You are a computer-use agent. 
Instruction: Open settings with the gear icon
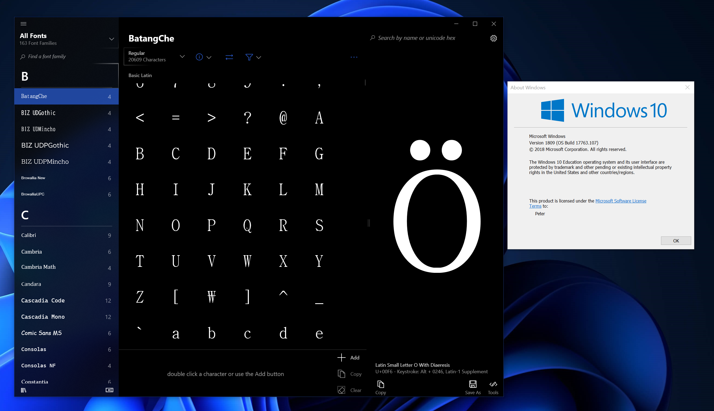point(493,38)
